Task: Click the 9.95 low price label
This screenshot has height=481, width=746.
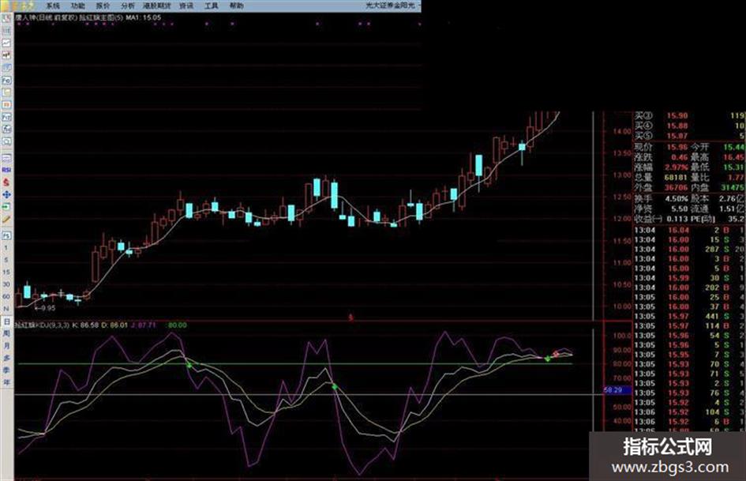Action: pos(46,308)
